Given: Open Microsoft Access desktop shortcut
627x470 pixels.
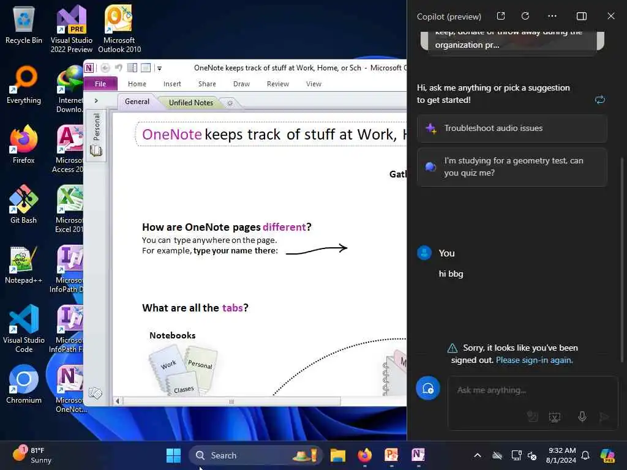Looking at the screenshot, I should tap(68, 149).
